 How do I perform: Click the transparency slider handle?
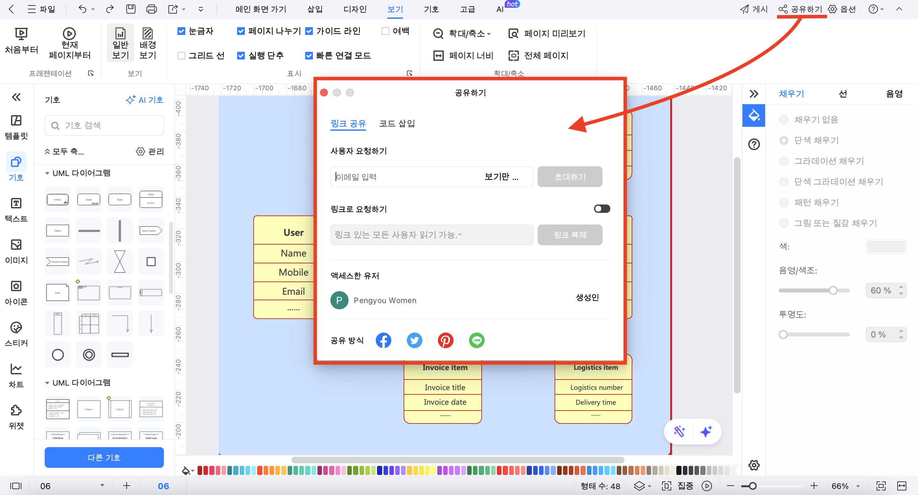point(783,335)
